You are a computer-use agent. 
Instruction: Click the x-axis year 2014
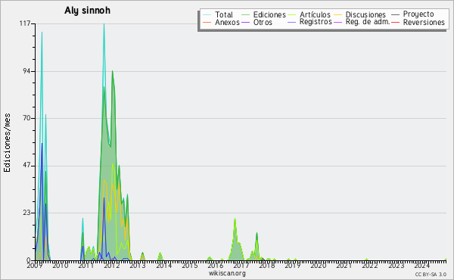tap(163, 266)
